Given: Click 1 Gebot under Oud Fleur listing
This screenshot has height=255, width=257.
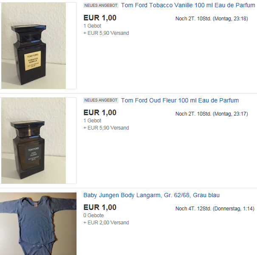Looking at the screenshot, I should point(92,121).
